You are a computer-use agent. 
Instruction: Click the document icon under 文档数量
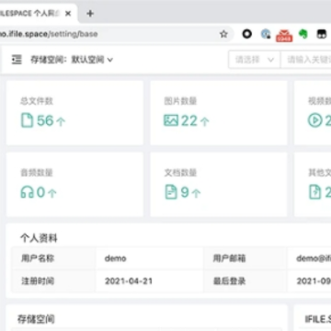171,192
